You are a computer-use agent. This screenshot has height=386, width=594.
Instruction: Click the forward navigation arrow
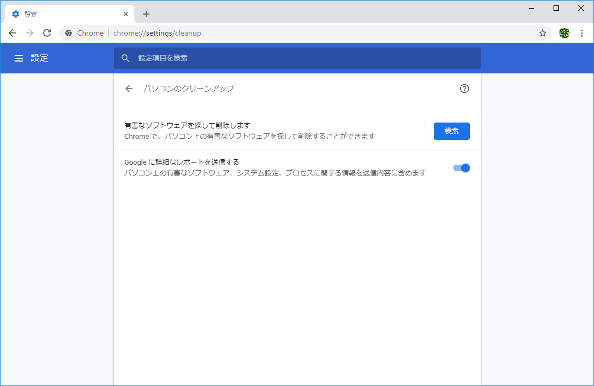pyautogui.click(x=29, y=33)
